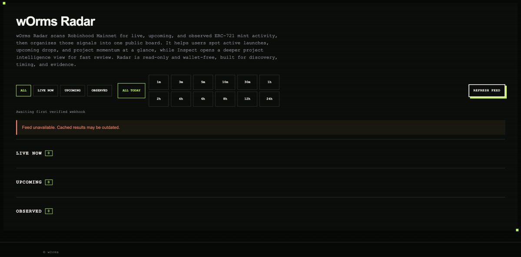
Task: Set time window to 1m
Action: 159,82
